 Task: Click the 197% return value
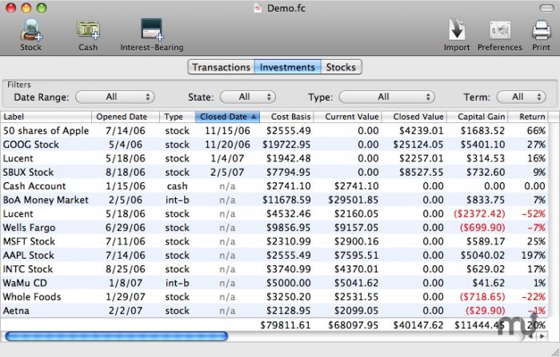(534, 256)
